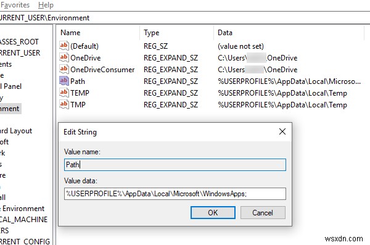Click the (Default) value string icon
The width and height of the screenshot is (370, 245).
click(64, 46)
